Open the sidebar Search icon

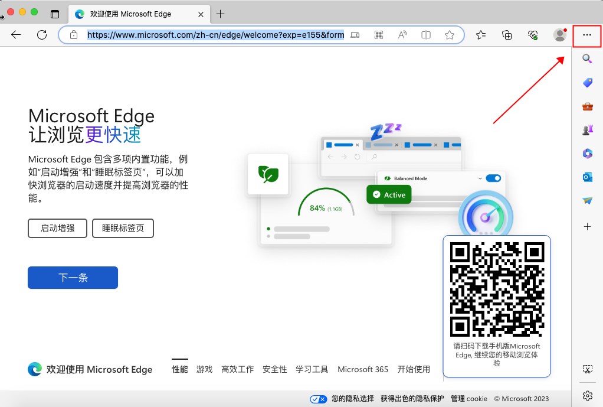click(x=587, y=58)
